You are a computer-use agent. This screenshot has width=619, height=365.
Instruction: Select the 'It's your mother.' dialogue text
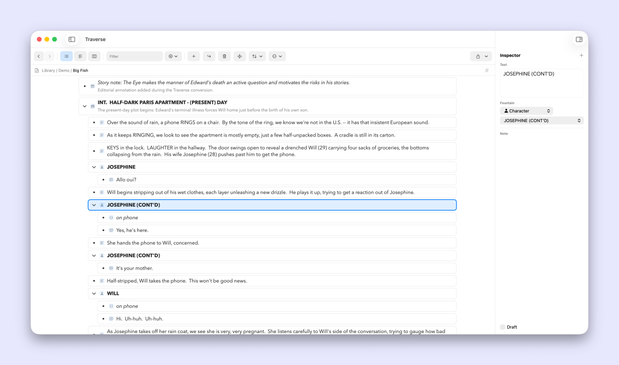pyautogui.click(x=134, y=268)
